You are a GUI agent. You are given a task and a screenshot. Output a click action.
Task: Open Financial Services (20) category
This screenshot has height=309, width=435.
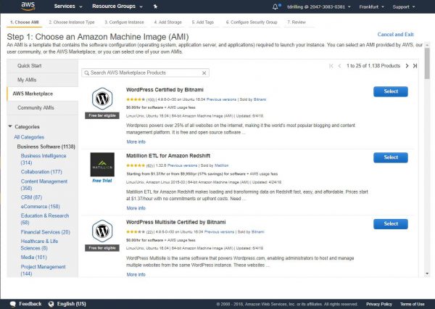click(45, 232)
